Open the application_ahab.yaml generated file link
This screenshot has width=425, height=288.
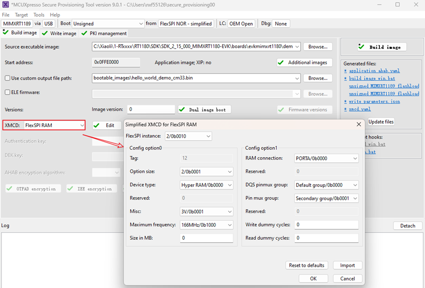click(x=374, y=71)
